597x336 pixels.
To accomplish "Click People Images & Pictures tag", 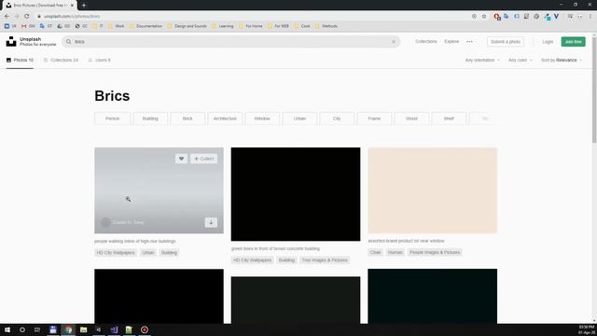I will (435, 252).
